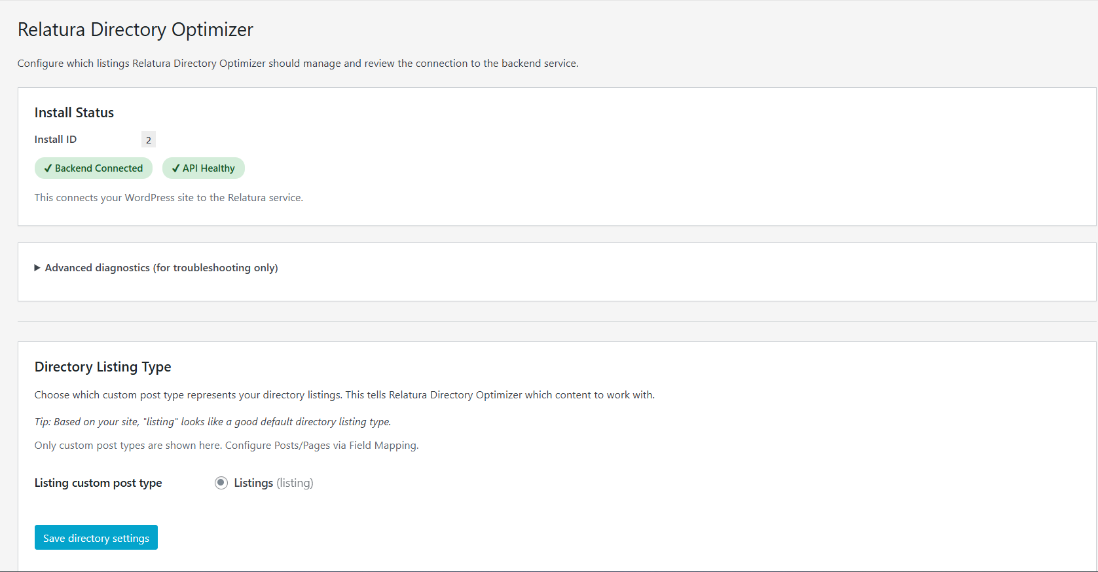This screenshot has width=1098, height=572.
Task: Click the "Listings (listing)" option label
Action: point(274,483)
